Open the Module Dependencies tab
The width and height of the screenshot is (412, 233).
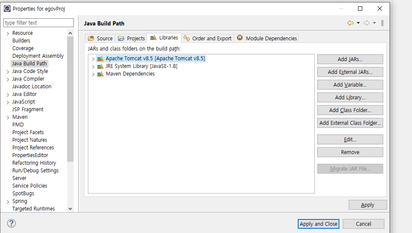point(267,38)
